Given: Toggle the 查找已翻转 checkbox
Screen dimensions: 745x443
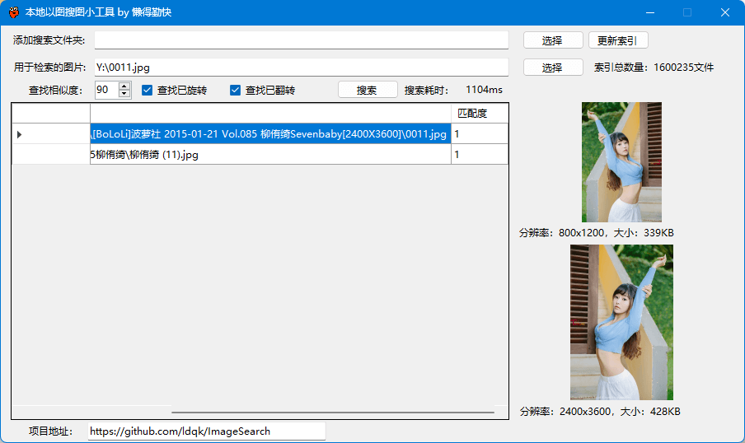Looking at the screenshot, I should coord(236,91).
